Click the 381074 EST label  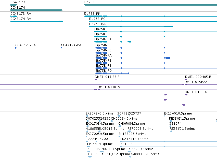click(x=175, y=124)
